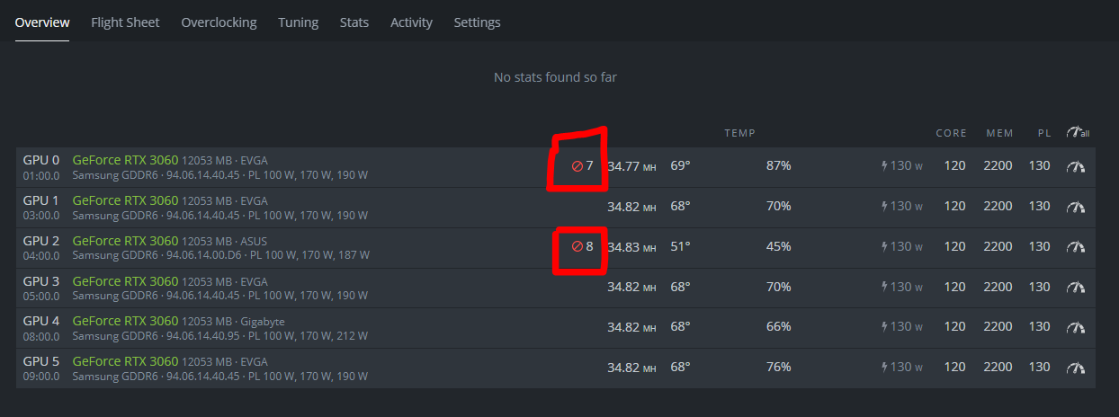Click invalid shares icon on GPU 0
Screen dimensions: 1119x417
pos(577,166)
